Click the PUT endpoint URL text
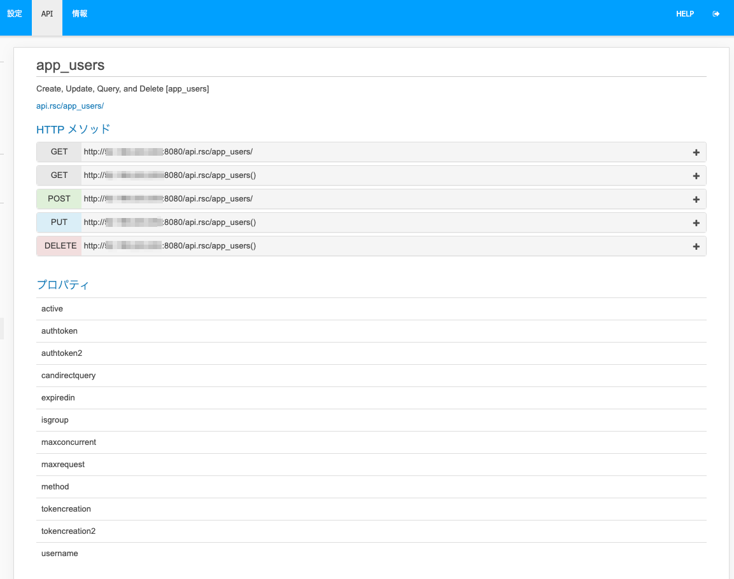Viewport: 734px width, 579px height. [170, 222]
